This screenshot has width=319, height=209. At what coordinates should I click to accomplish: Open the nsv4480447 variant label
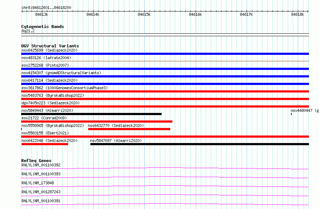pyautogui.click(x=305, y=110)
